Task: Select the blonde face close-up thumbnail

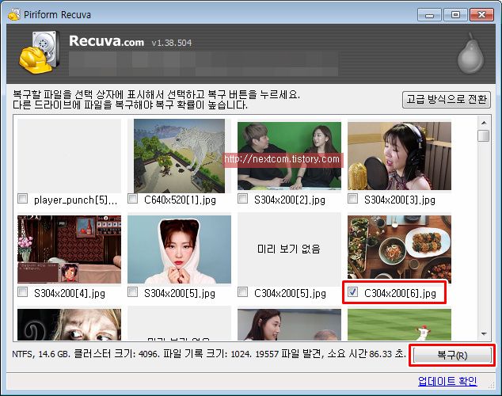Action: (69, 325)
